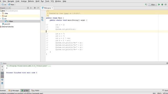Open the Refactor menu
168x94 pixels.
point(31,1)
